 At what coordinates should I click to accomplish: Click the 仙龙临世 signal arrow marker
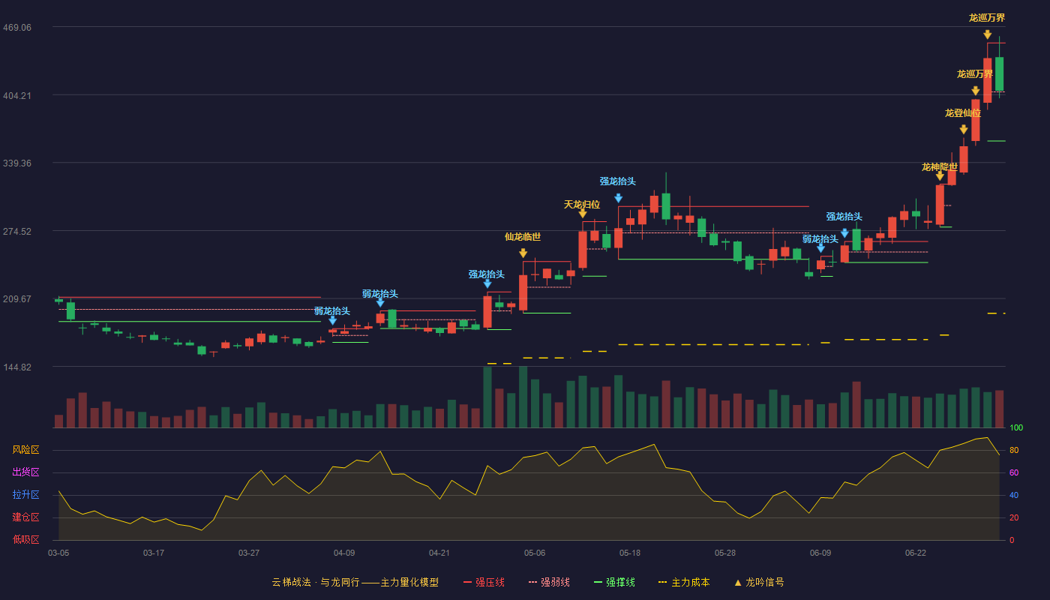[523, 253]
